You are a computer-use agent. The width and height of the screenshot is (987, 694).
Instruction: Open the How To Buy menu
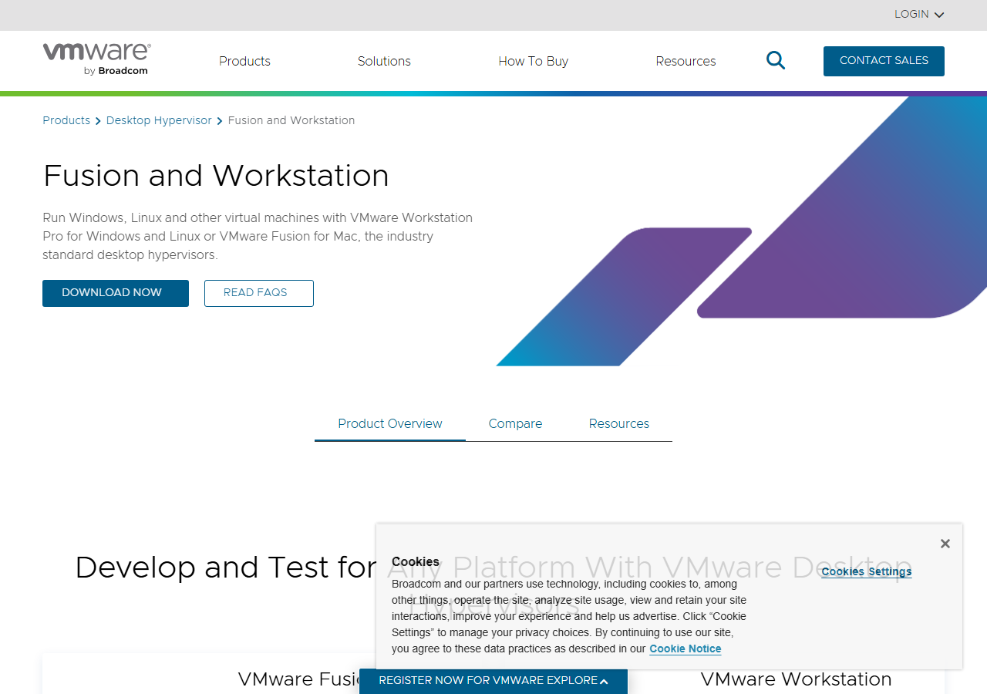(533, 61)
